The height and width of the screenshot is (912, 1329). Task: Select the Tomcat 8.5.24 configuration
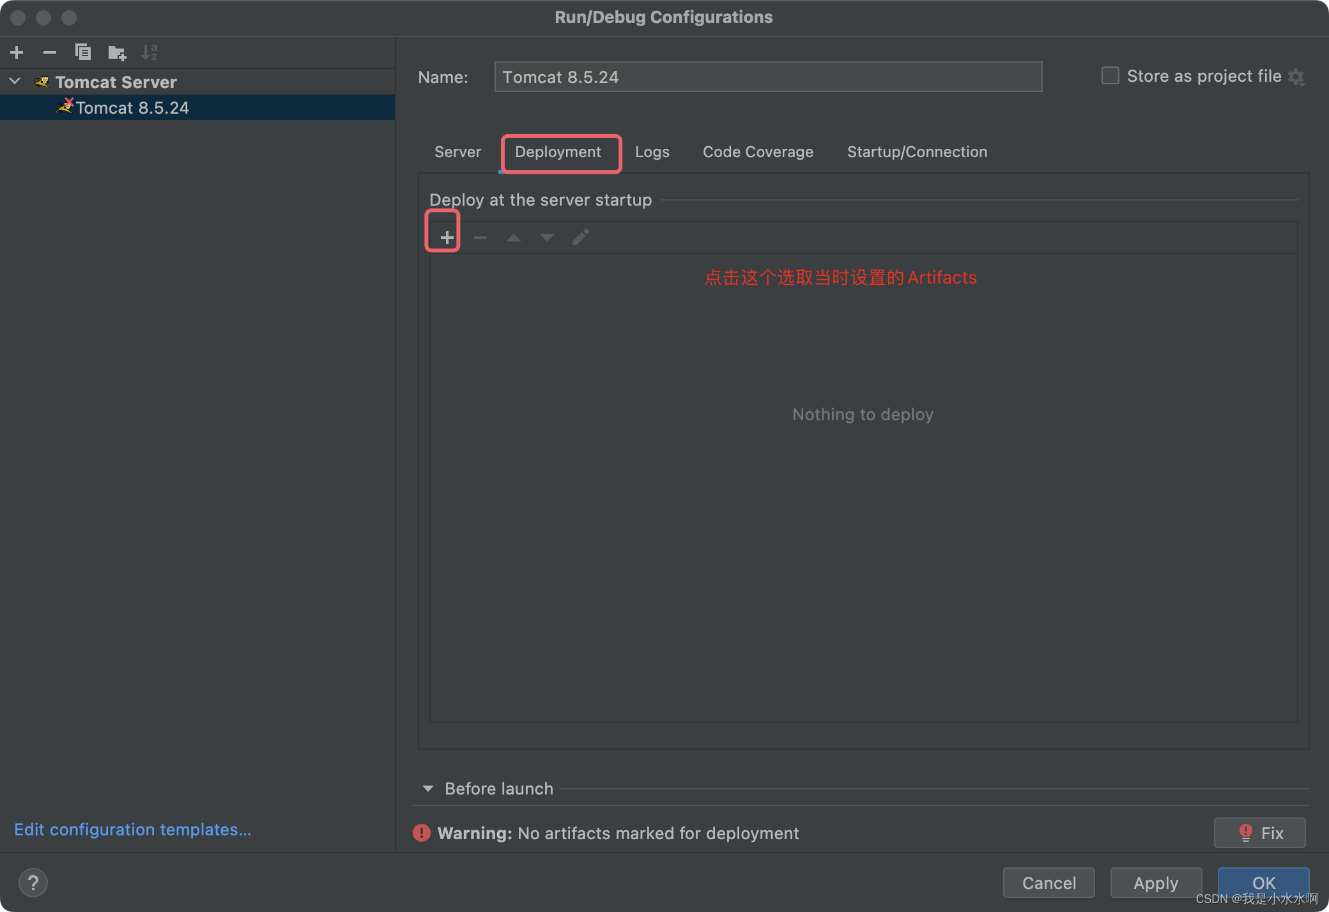[x=197, y=107]
